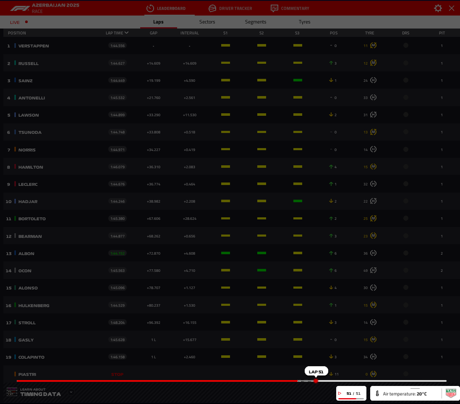Click Norris's DRS indicator
Viewport: 460px width, 404px height.
(406, 149)
